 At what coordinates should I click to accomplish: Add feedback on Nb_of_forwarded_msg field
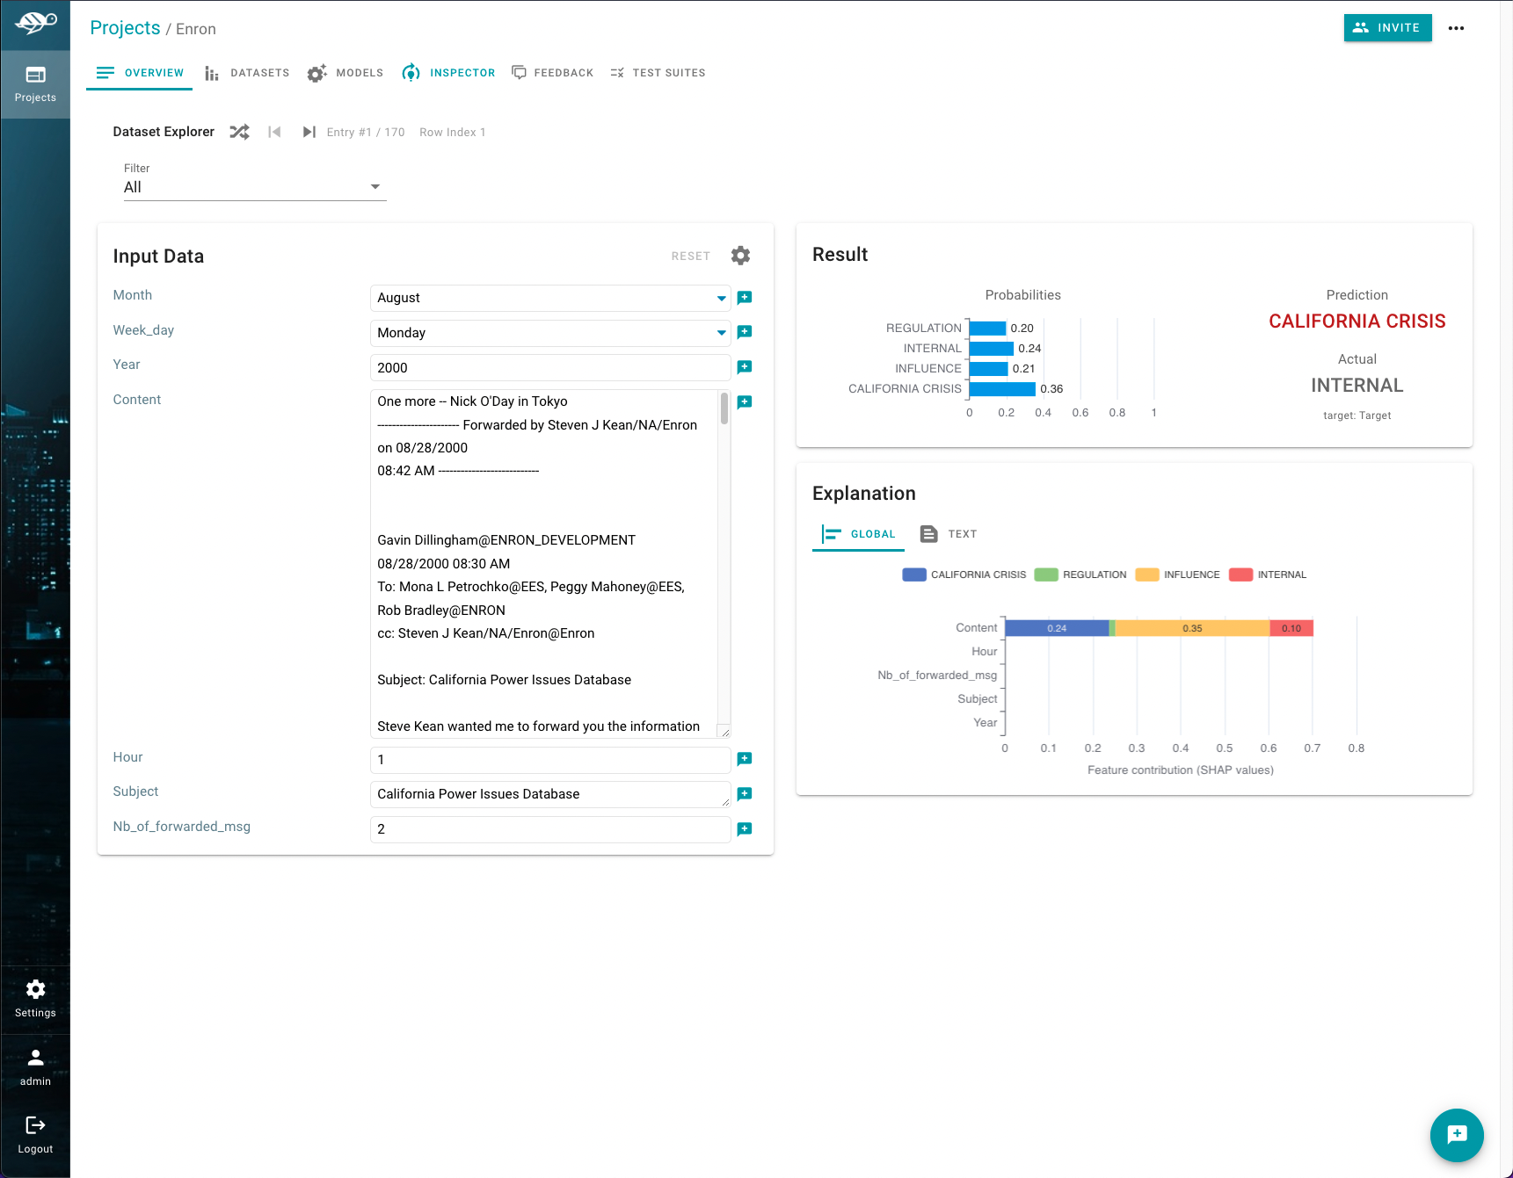tap(745, 829)
